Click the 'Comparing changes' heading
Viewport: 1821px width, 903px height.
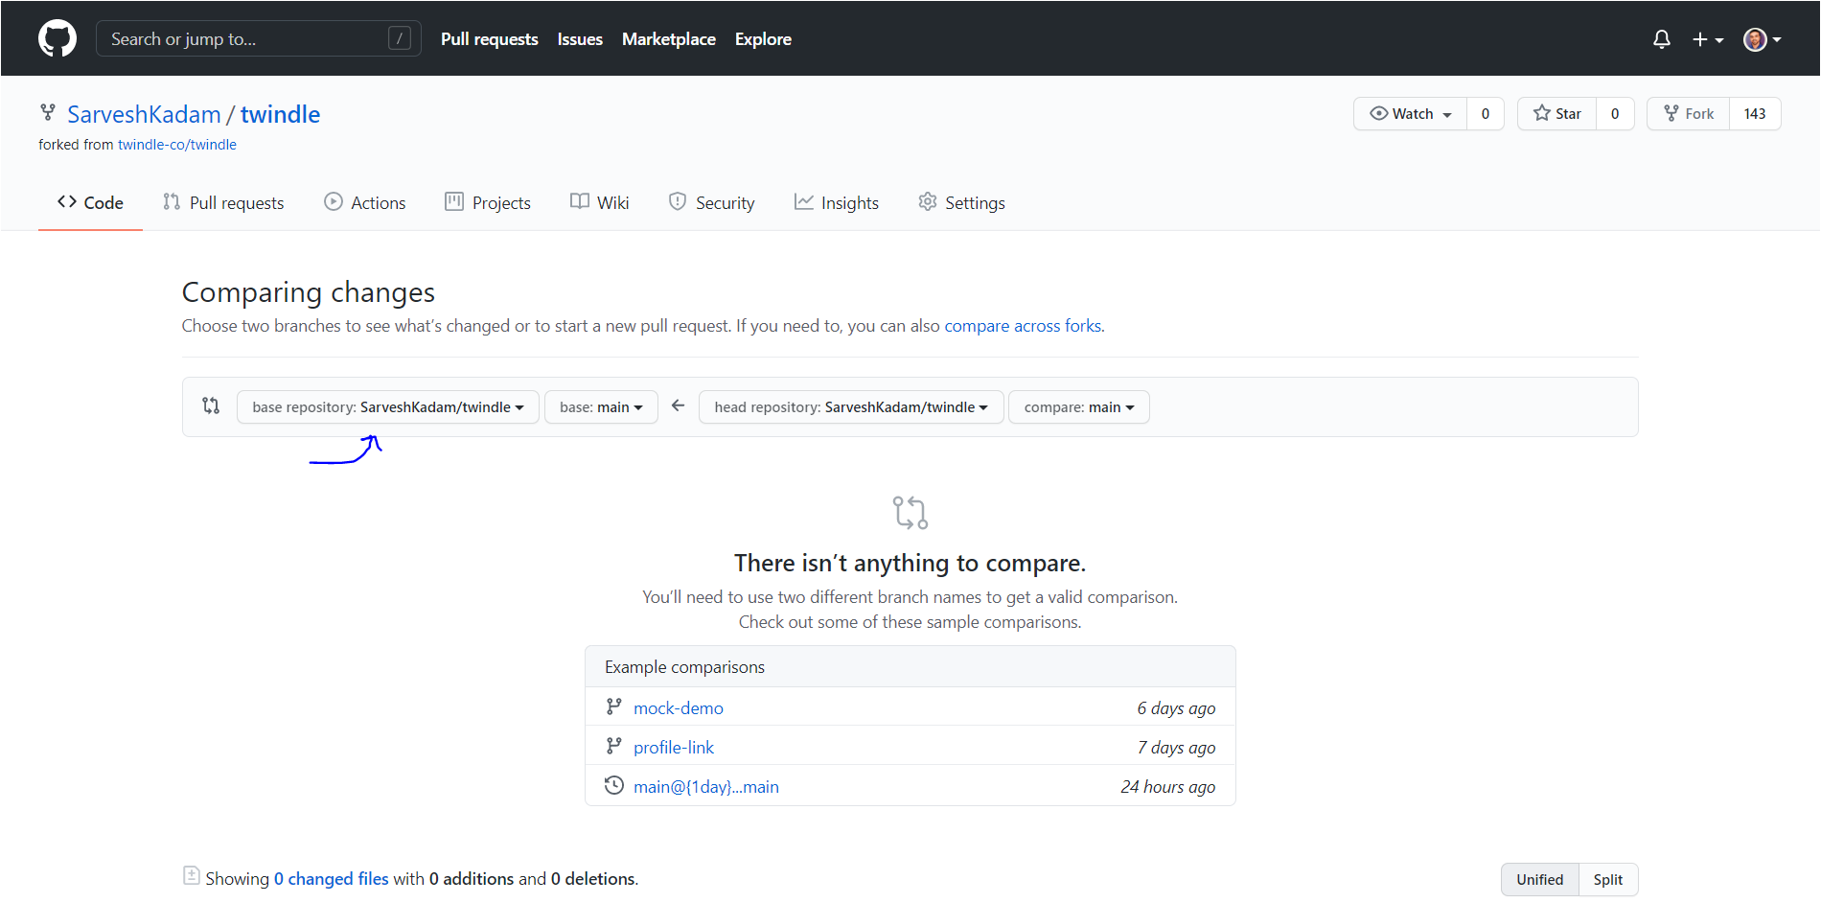pyautogui.click(x=309, y=292)
